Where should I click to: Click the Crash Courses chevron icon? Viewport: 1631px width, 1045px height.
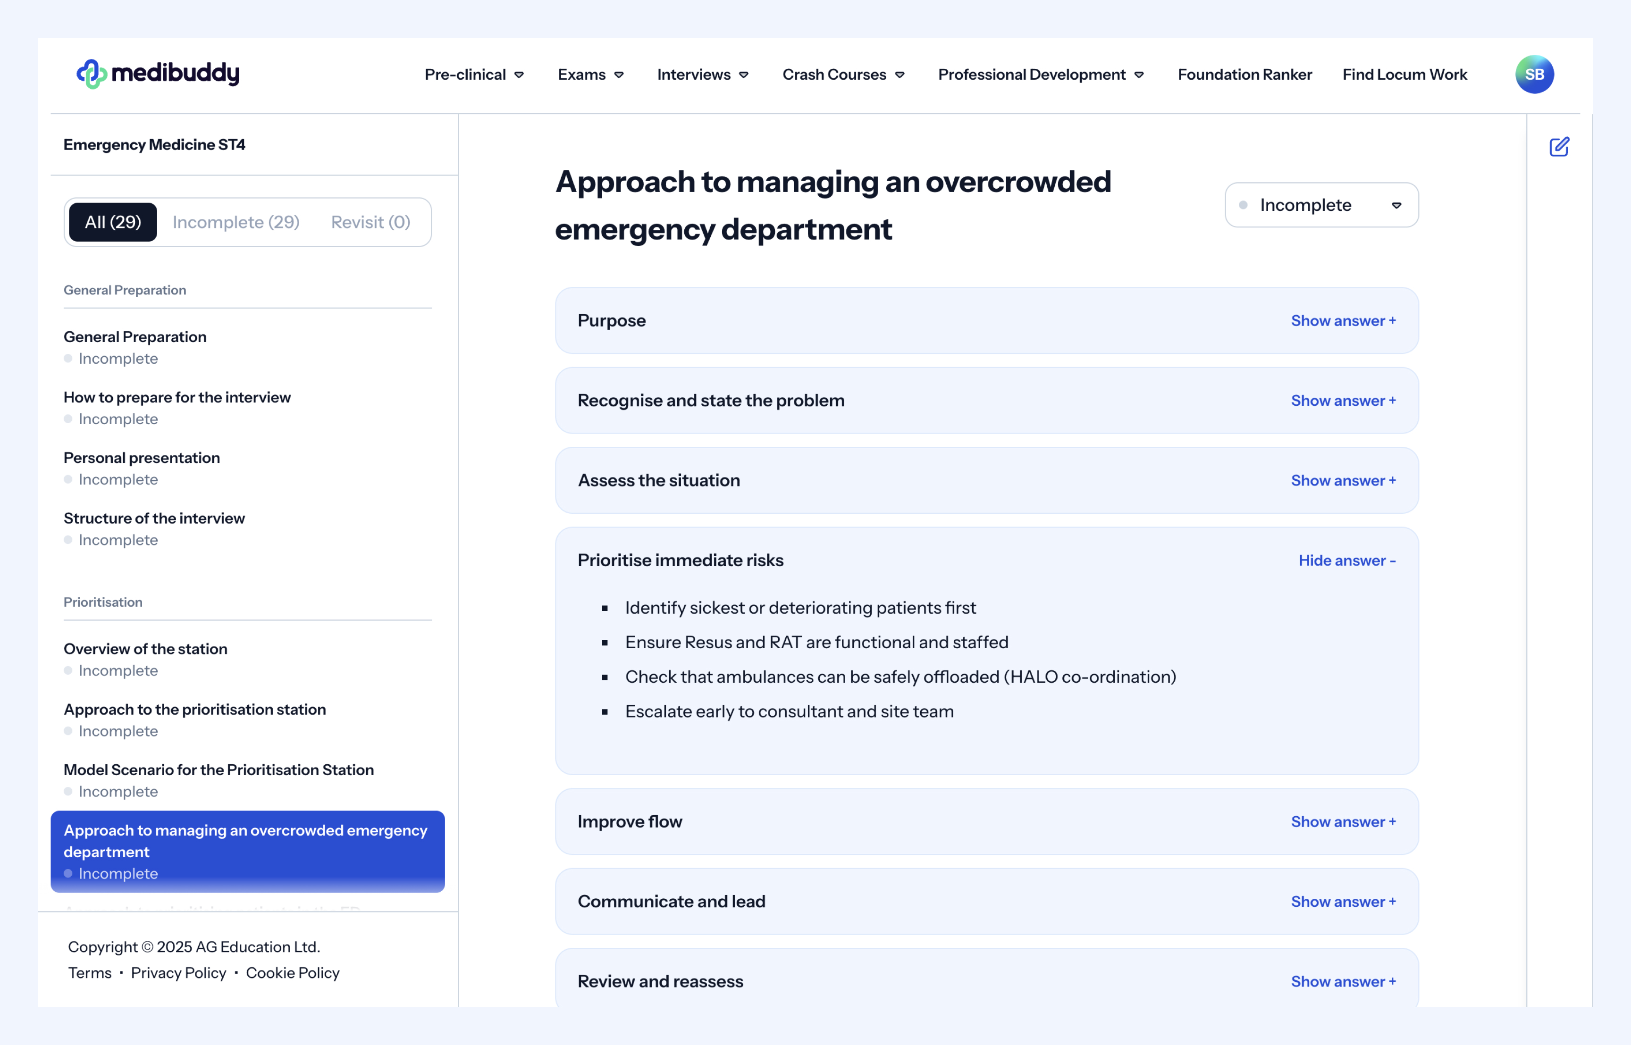pos(900,75)
